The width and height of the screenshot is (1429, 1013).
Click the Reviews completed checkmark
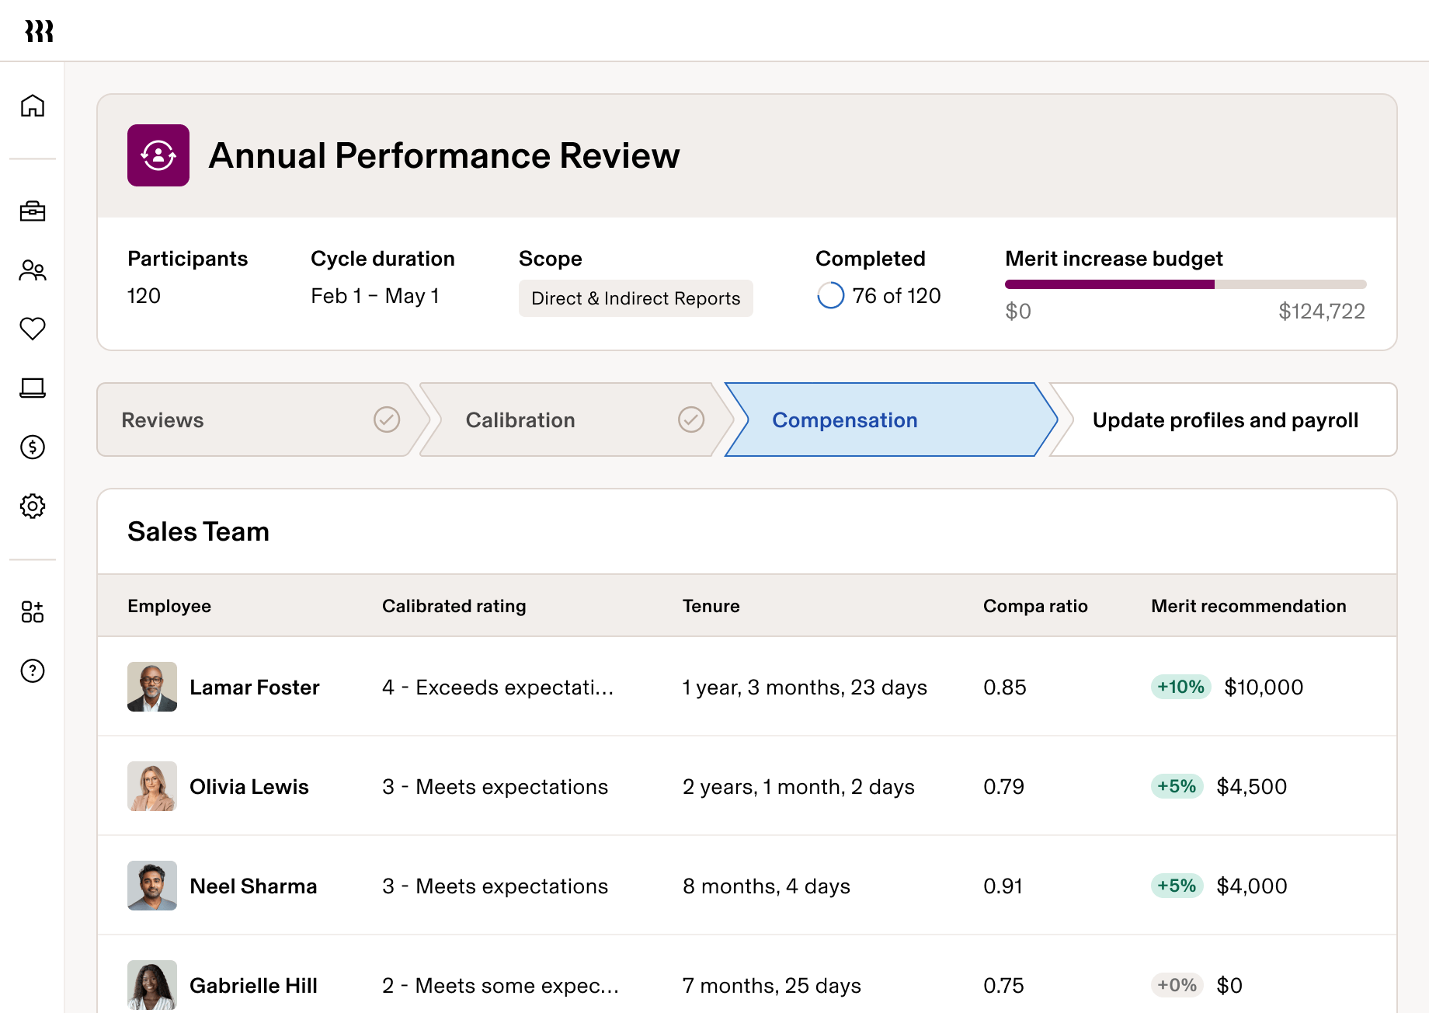click(x=387, y=419)
